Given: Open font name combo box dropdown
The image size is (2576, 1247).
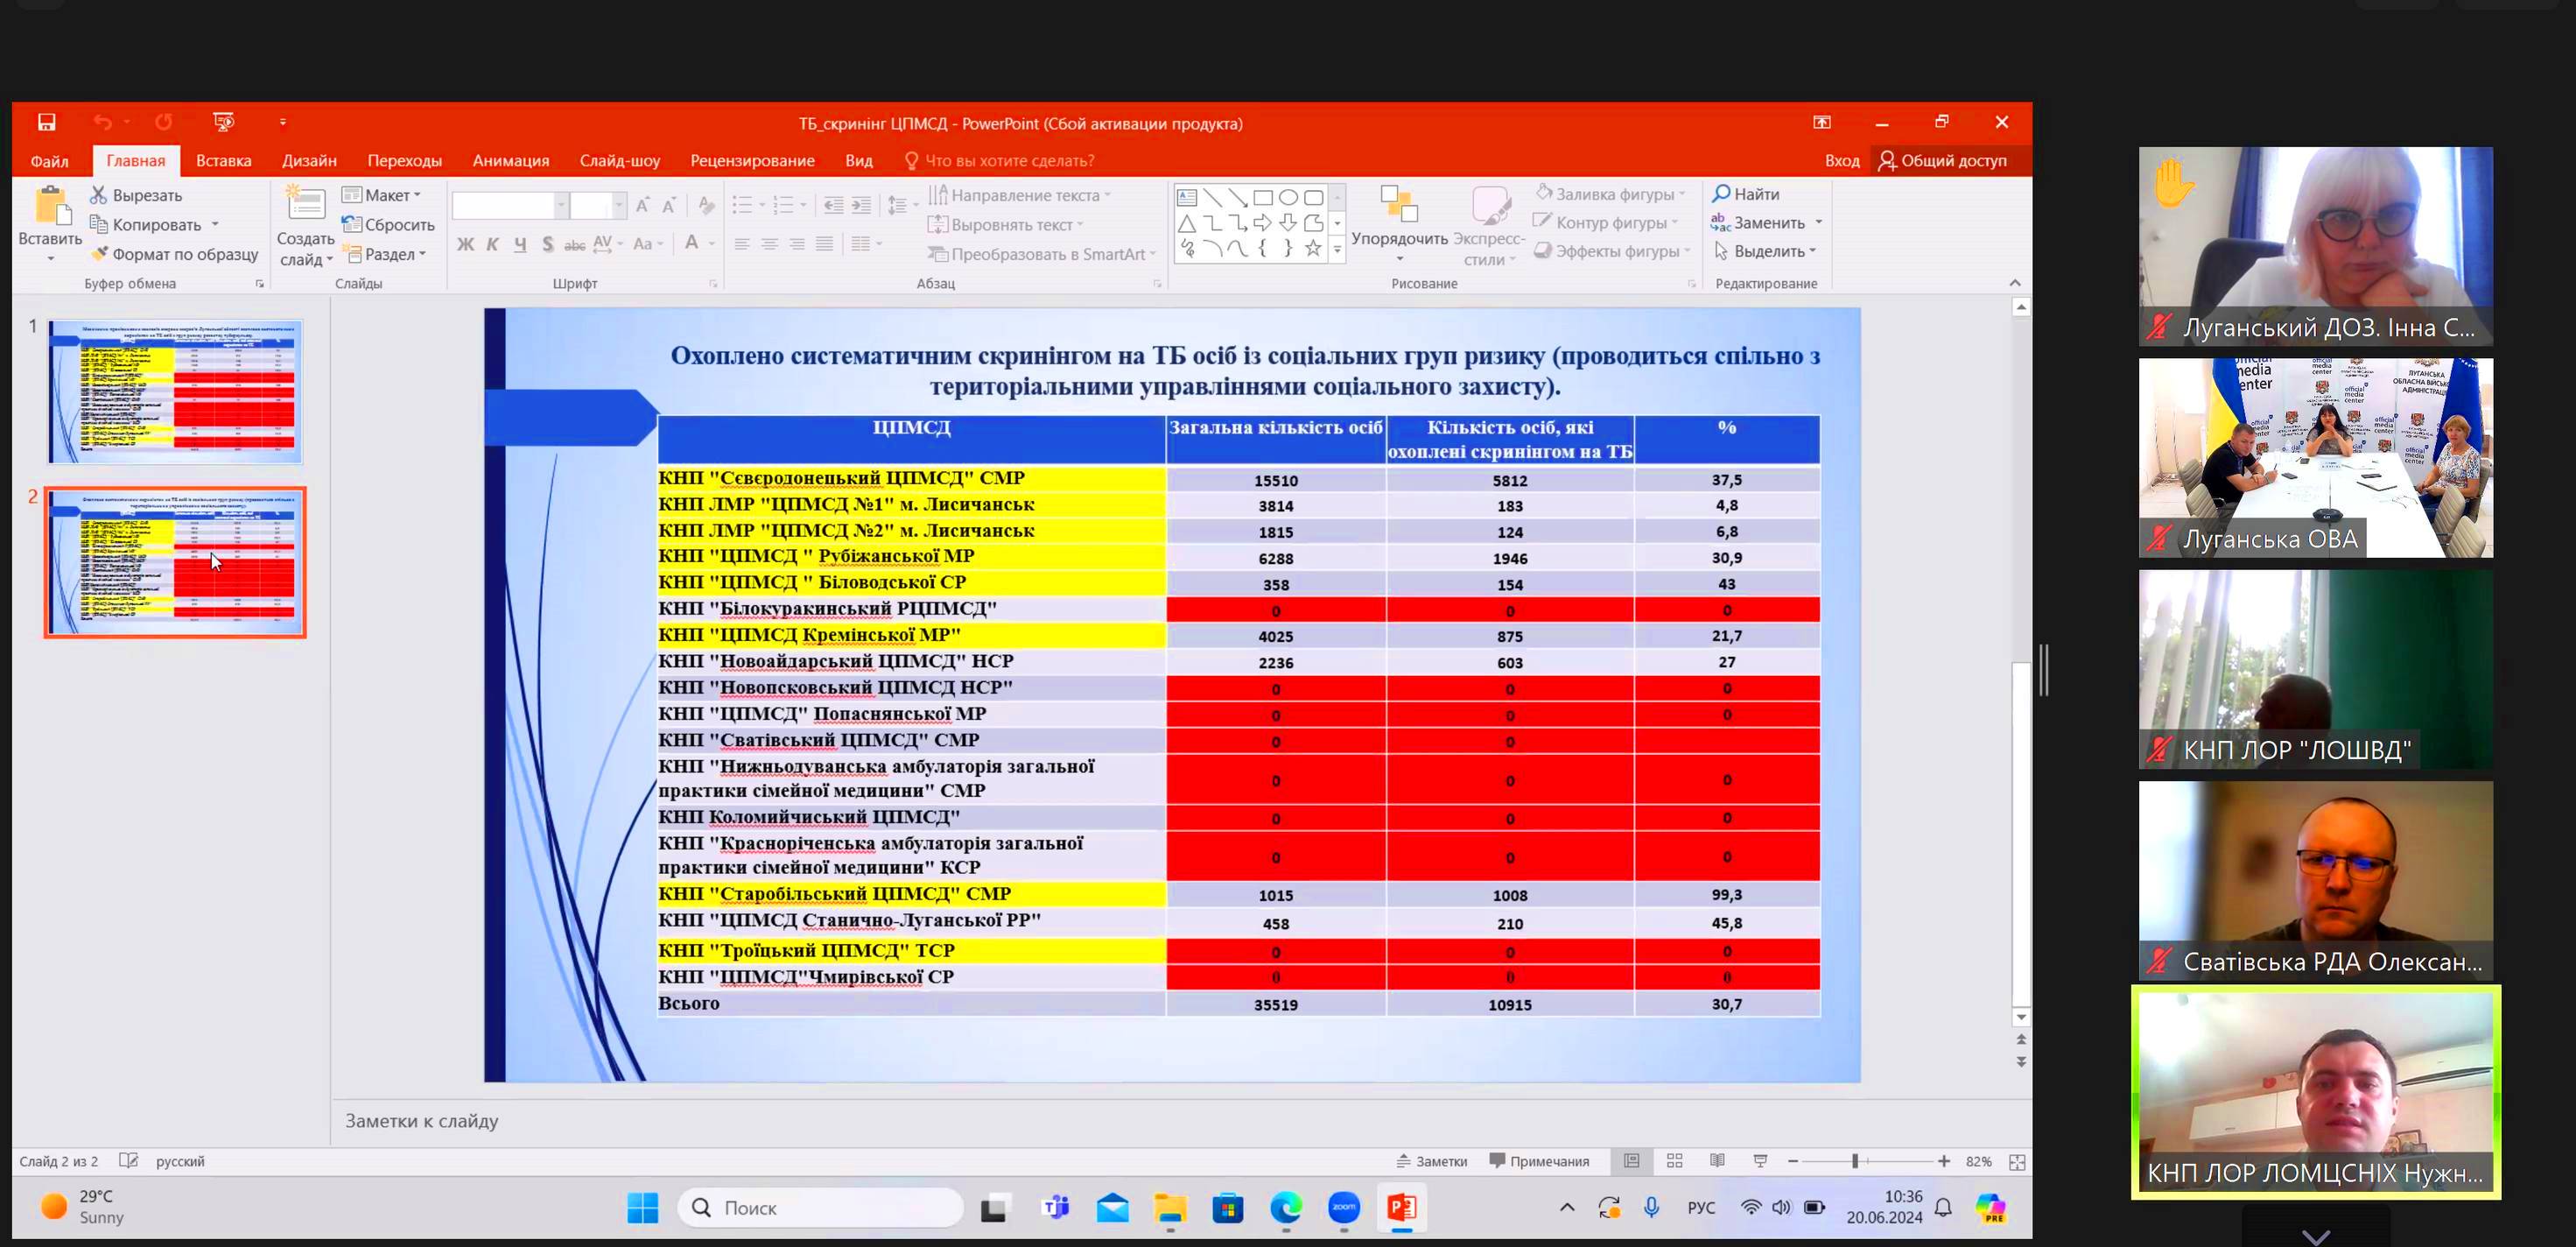Looking at the screenshot, I should [x=561, y=205].
